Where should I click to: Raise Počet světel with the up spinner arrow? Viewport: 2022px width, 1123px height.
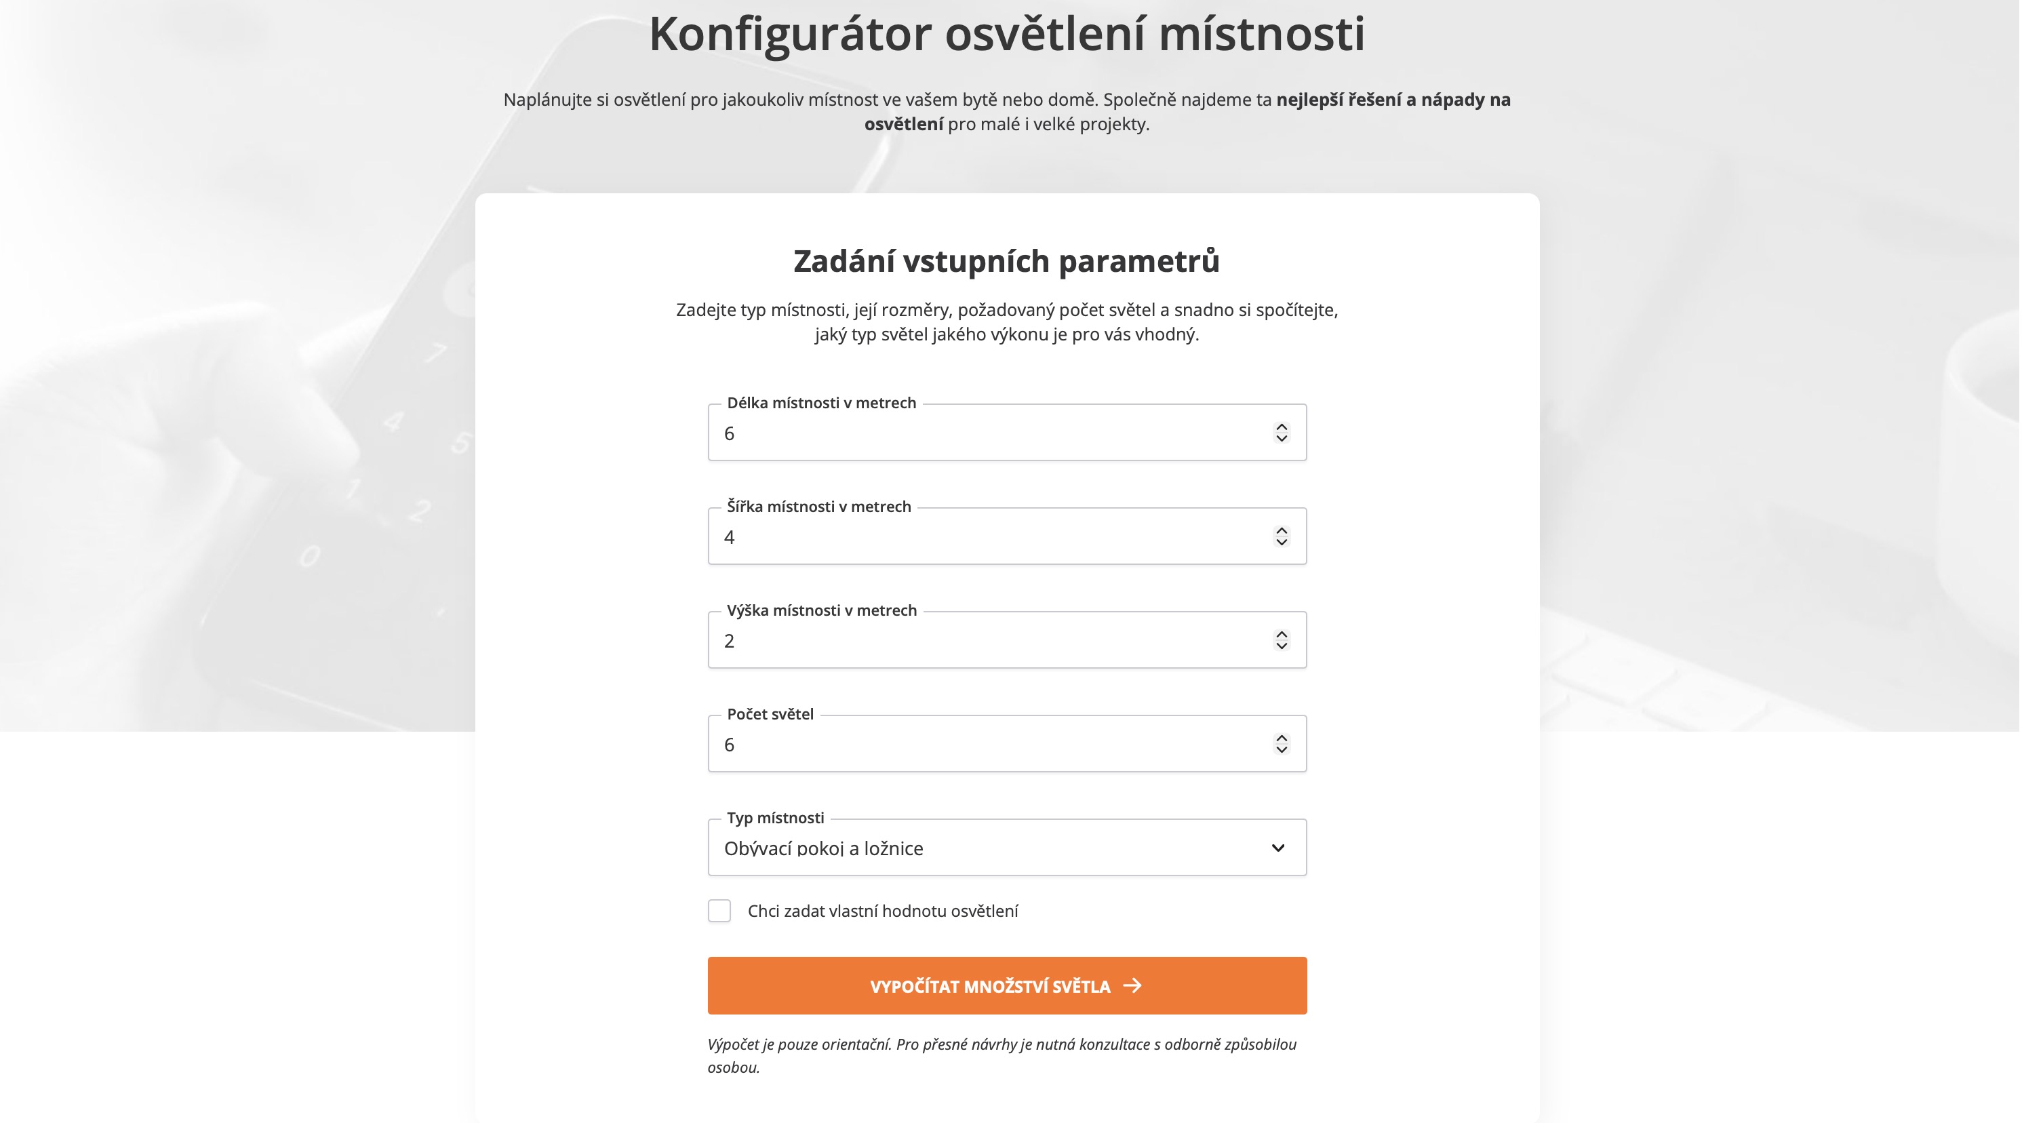point(1281,737)
